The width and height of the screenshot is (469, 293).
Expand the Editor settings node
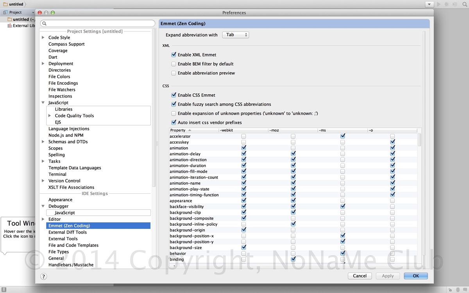pyautogui.click(x=43, y=219)
